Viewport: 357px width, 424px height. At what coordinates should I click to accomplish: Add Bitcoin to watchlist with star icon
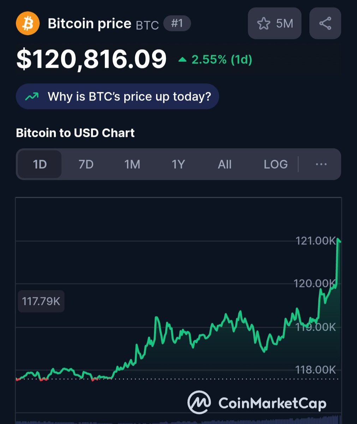274,24
